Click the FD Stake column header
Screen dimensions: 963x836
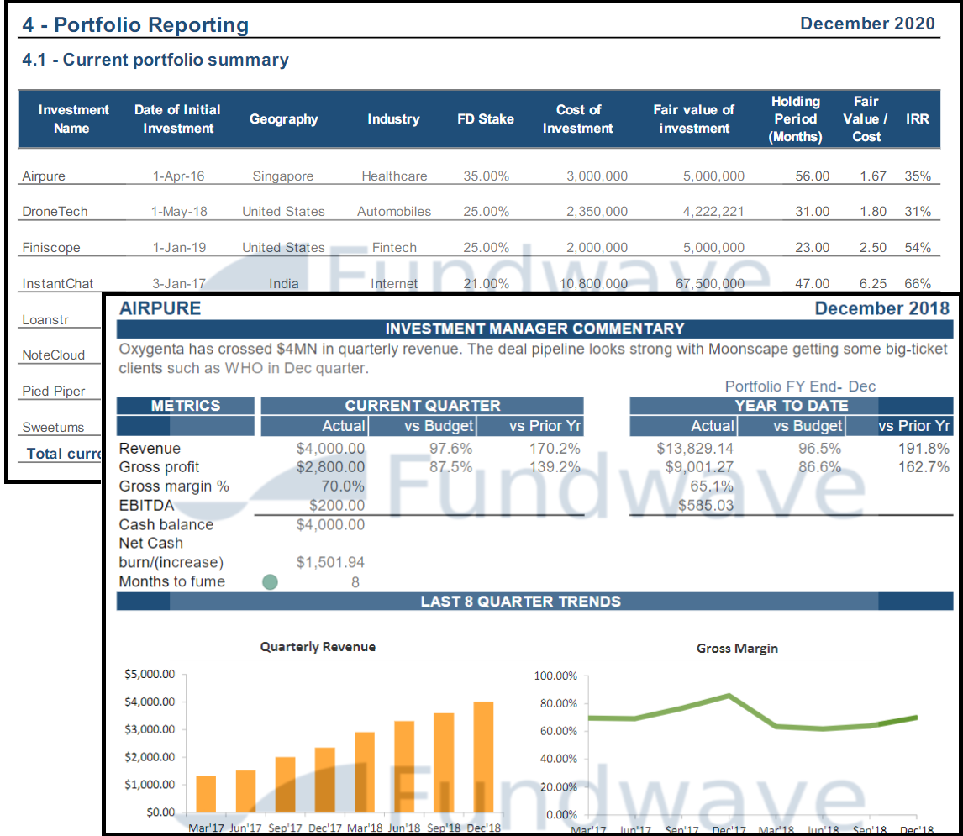tap(485, 119)
